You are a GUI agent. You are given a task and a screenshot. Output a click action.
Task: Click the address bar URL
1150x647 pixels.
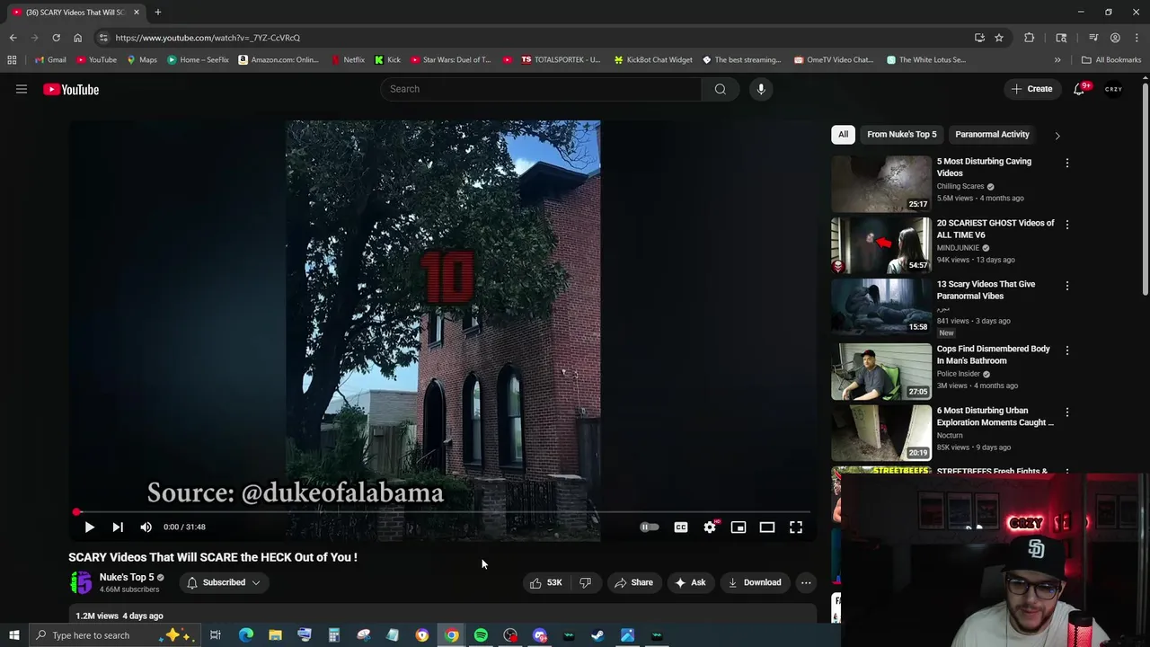(208, 38)
